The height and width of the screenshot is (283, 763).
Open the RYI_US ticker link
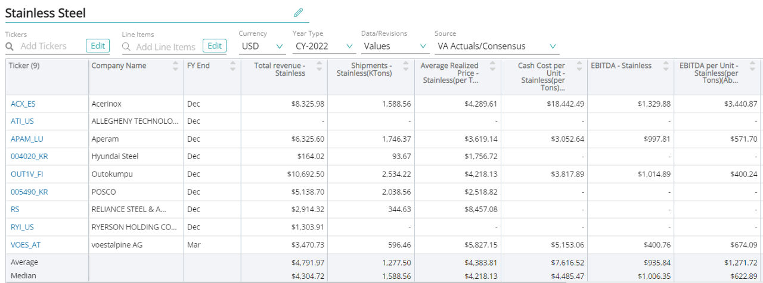pos(22,227)
